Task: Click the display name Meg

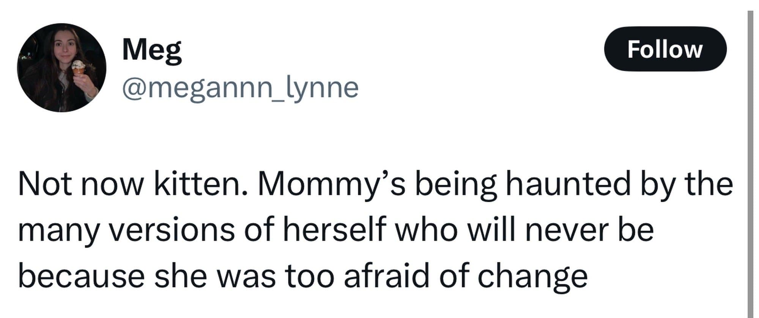Action: coord(152,50)
